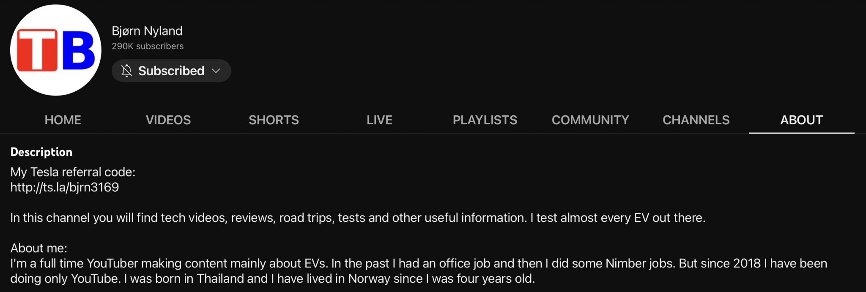The width and height of the screenshot is (866, 292).
Task: Open the TB channel avatar
Action: (56, 50)
